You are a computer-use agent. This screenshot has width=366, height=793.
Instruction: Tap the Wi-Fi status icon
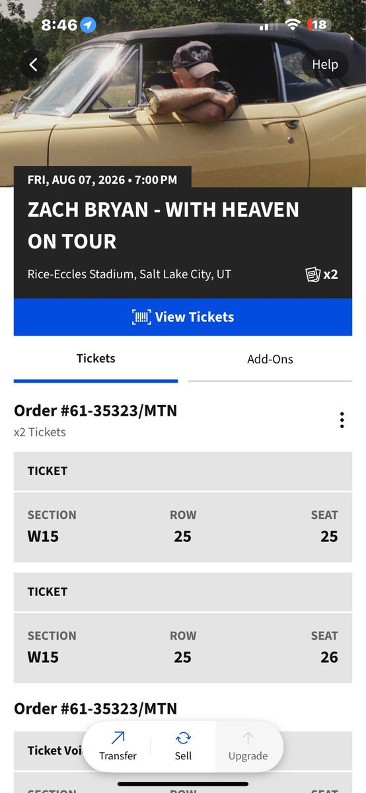point(293,25)
